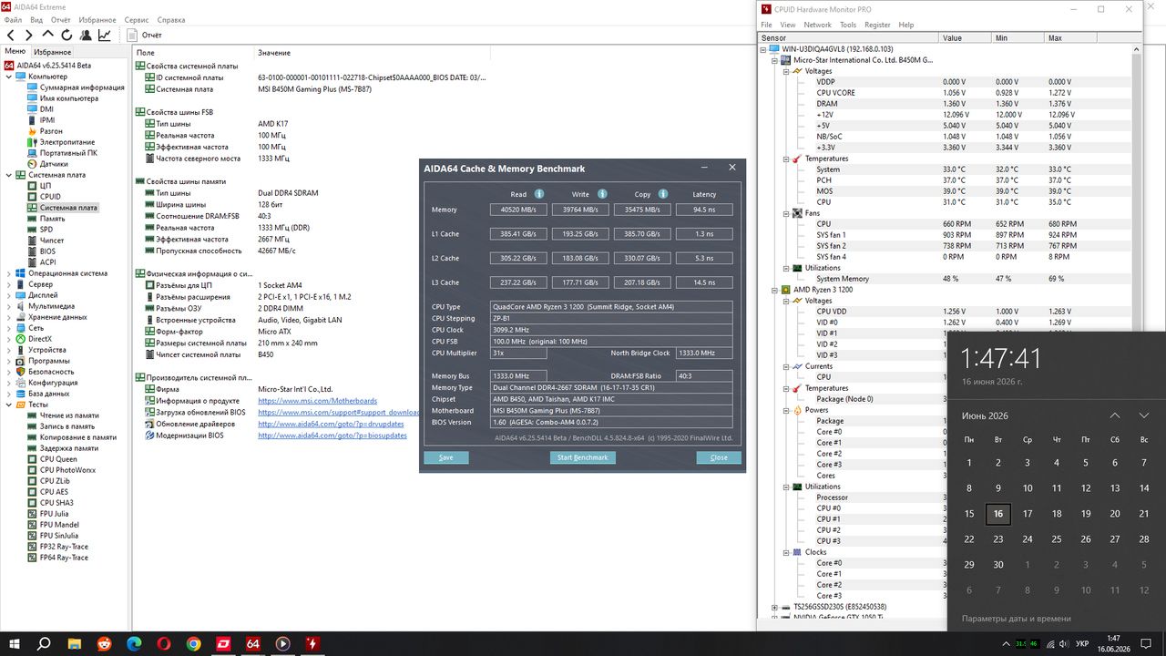Image resolution: width=1166 pixels, height=656 pixels.
Task: Click the Close button at the benchmark dialog bottom
Action: click(719, 457)
